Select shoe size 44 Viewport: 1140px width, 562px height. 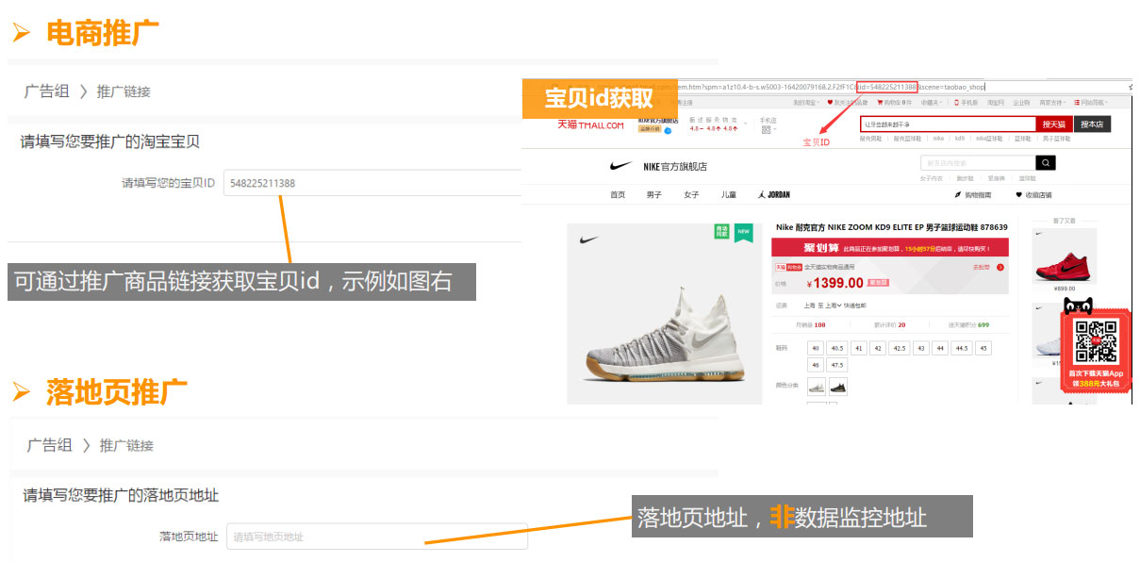[940, 348]
